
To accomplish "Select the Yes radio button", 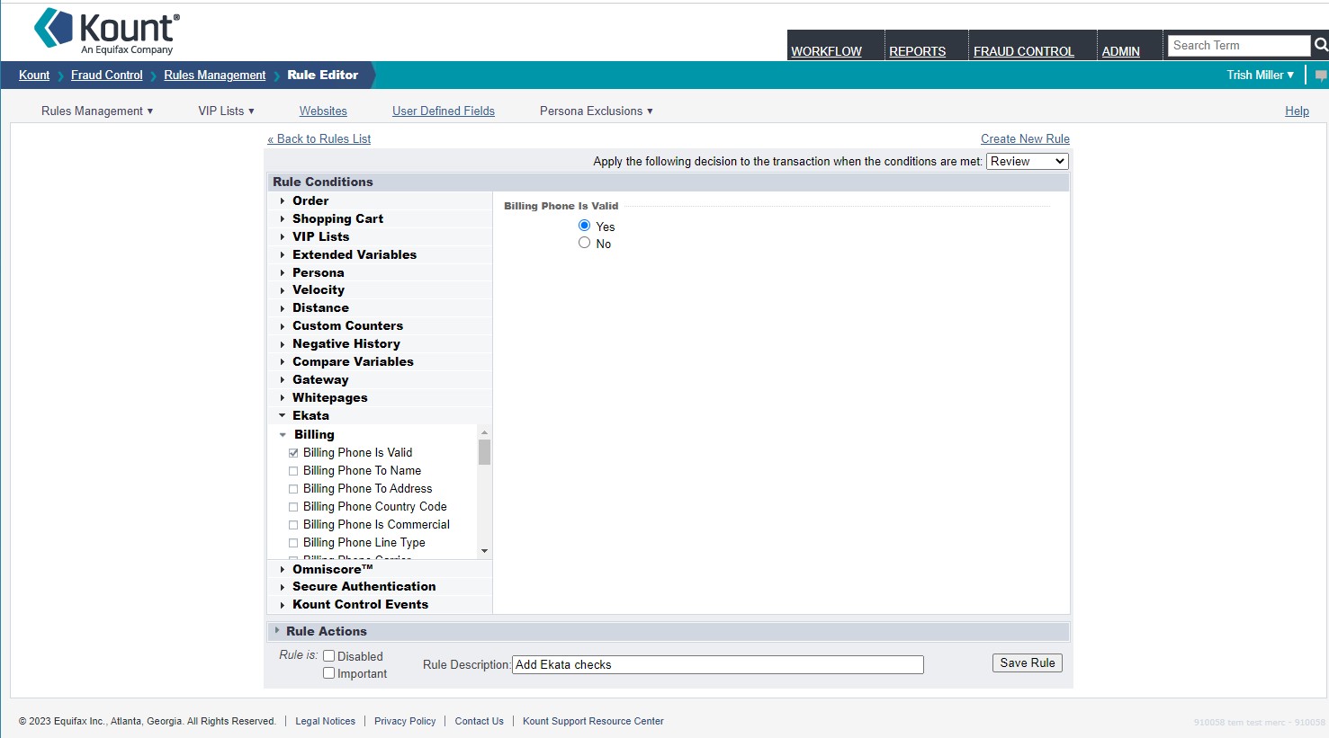I will click(585, 226).
